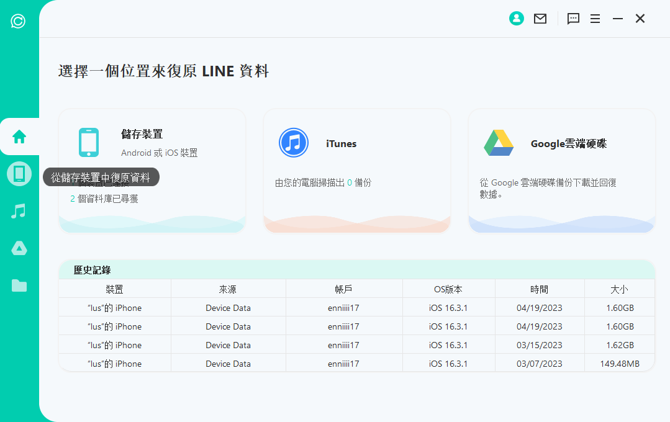
Task: Click the Home icon in the sidebar
Action: (19, 137)
